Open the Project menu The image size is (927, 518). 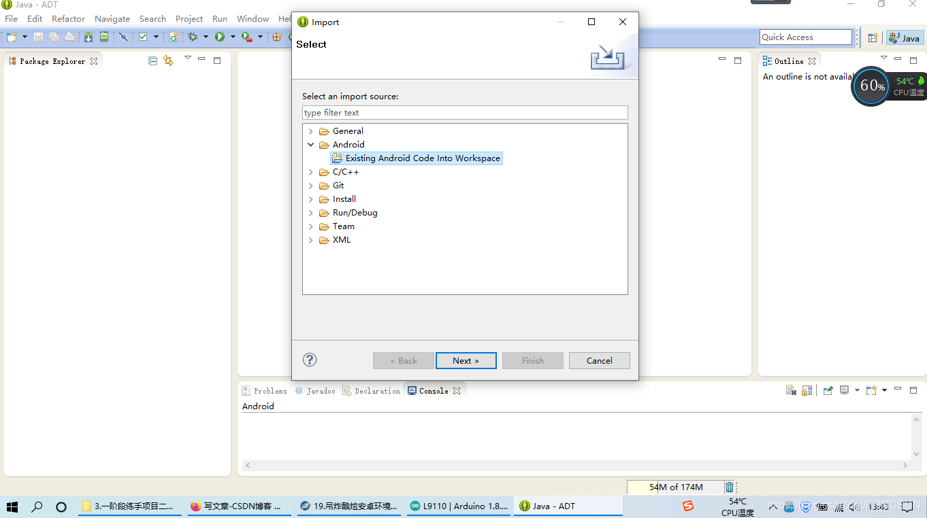click(189, 18)
